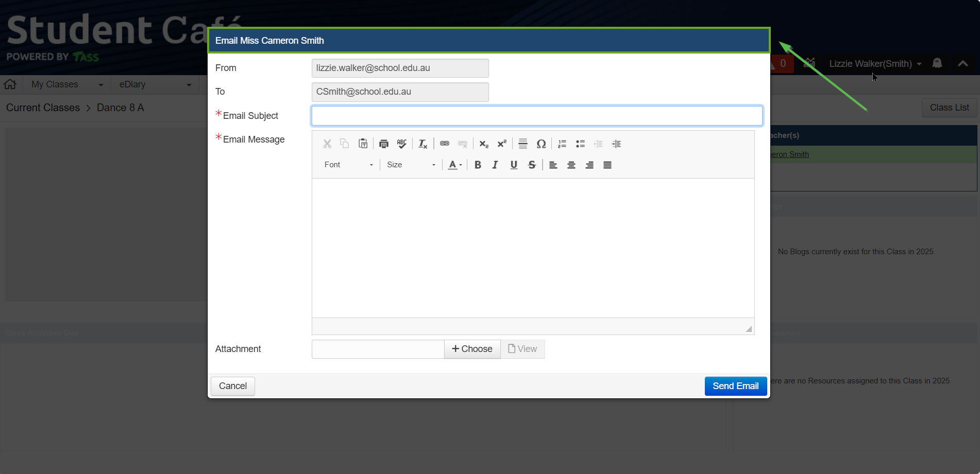Toggle bold formatting

(478, 165)
